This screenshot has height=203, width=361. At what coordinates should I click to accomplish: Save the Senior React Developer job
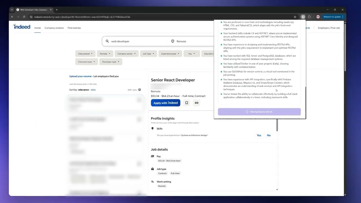point(186,103)
